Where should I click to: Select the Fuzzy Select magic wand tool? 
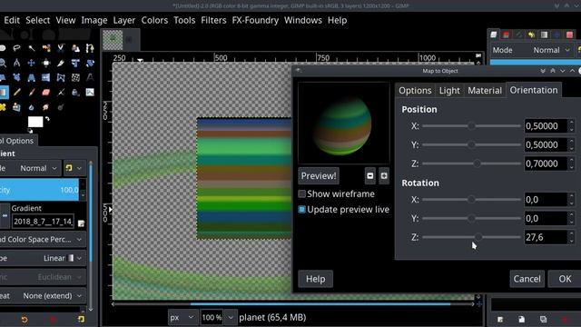[31, 48]
